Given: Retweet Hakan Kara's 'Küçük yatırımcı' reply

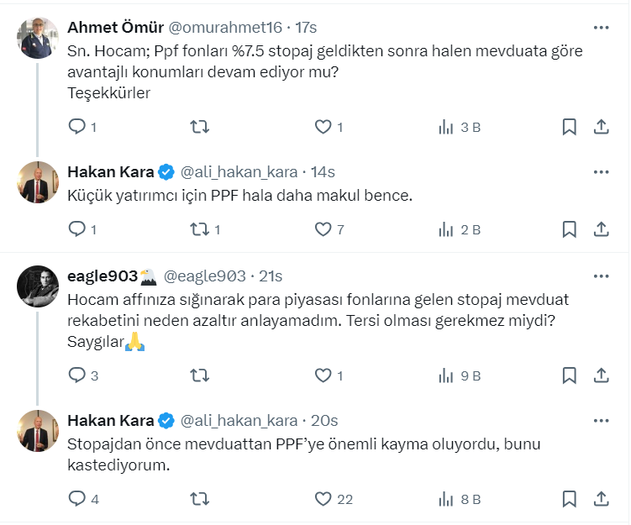Looking at the screenshot, I should [200, 228].
